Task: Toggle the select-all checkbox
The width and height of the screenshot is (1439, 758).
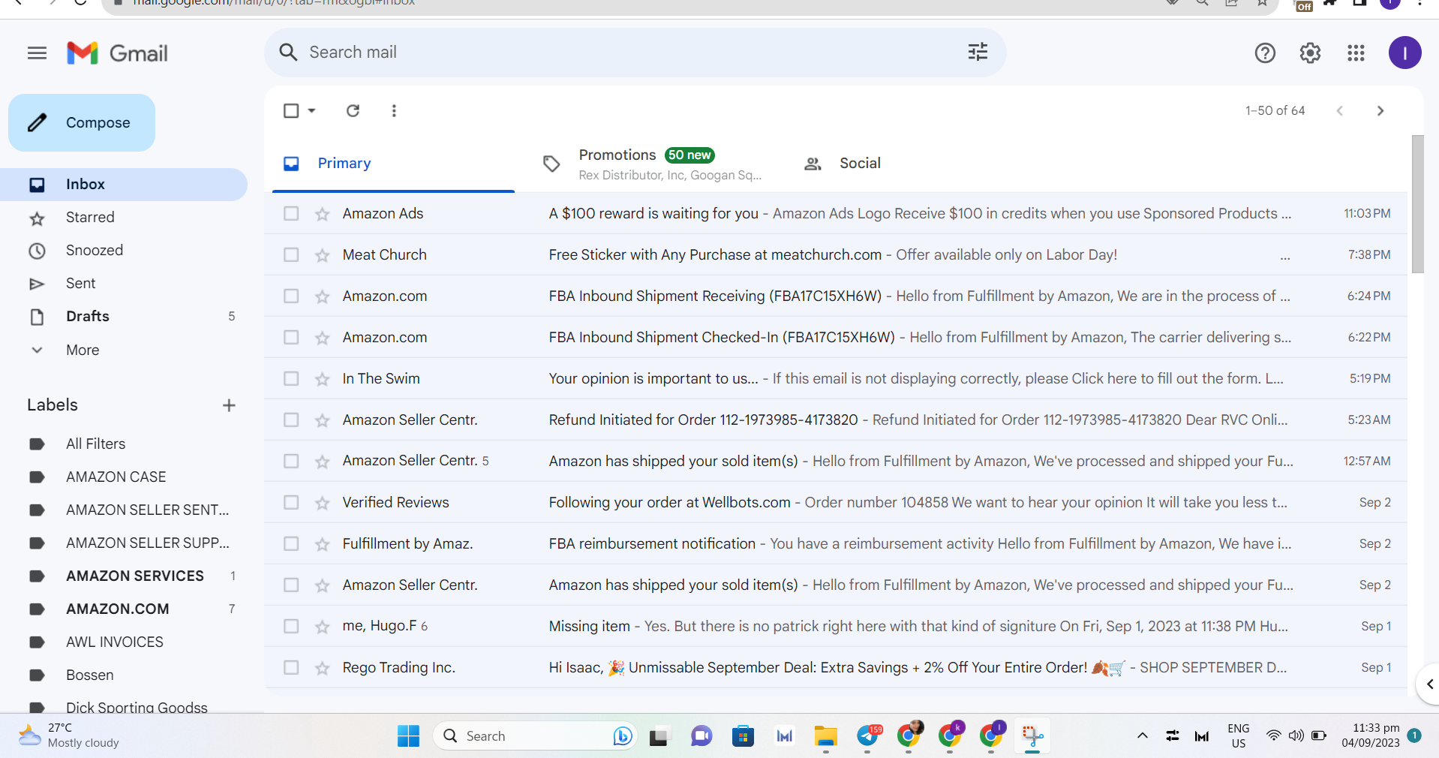Action: [291, 110]
